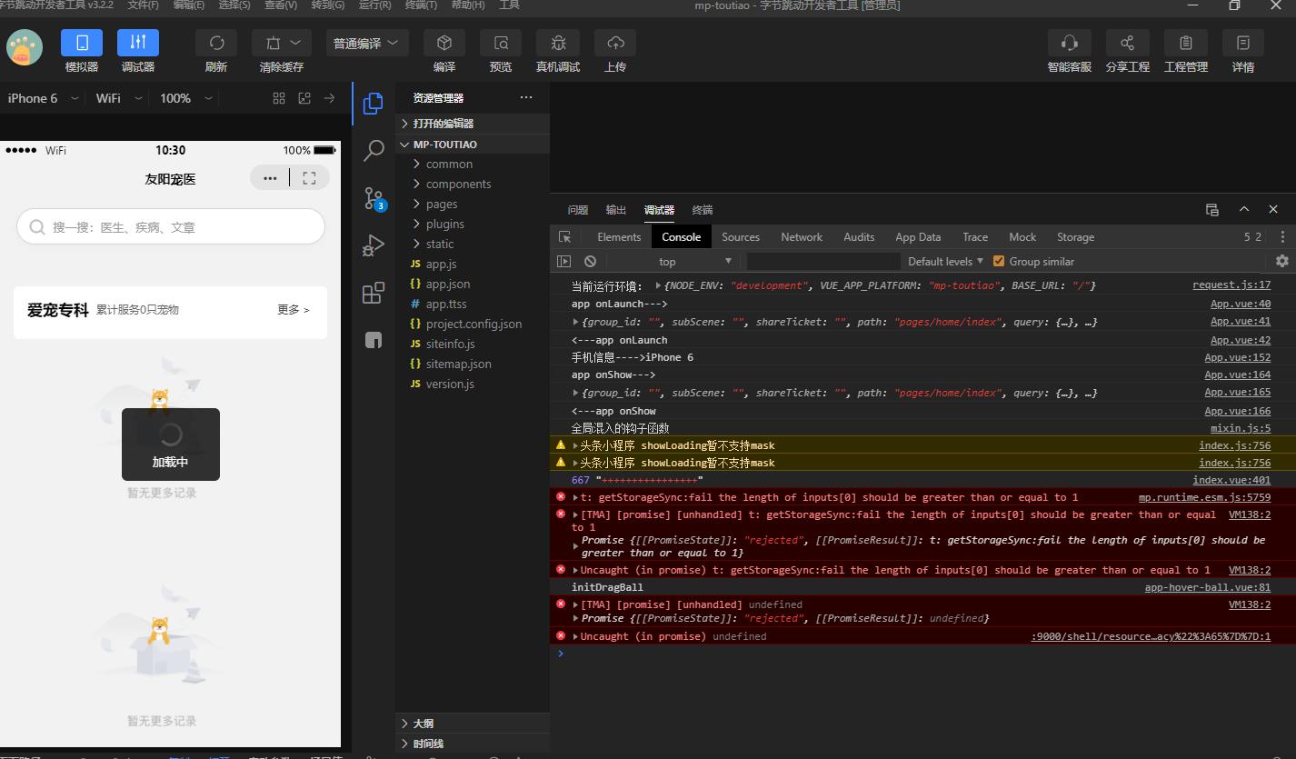Open console settings gear icon
The image size is (1296, 759).
click(1281, 262)
